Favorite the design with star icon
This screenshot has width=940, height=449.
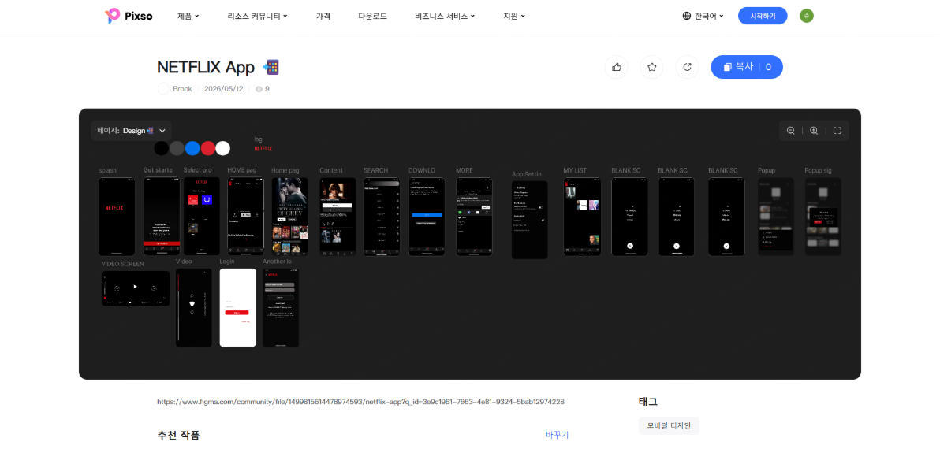[x=651, y=67]
